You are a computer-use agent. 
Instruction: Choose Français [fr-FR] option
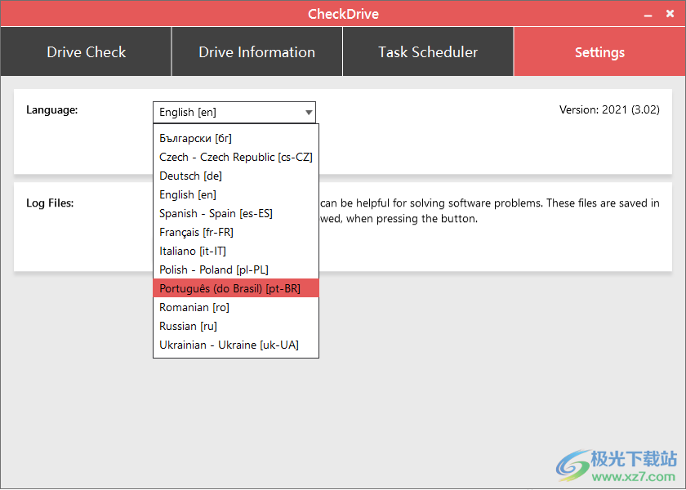[x=236, y=232]
